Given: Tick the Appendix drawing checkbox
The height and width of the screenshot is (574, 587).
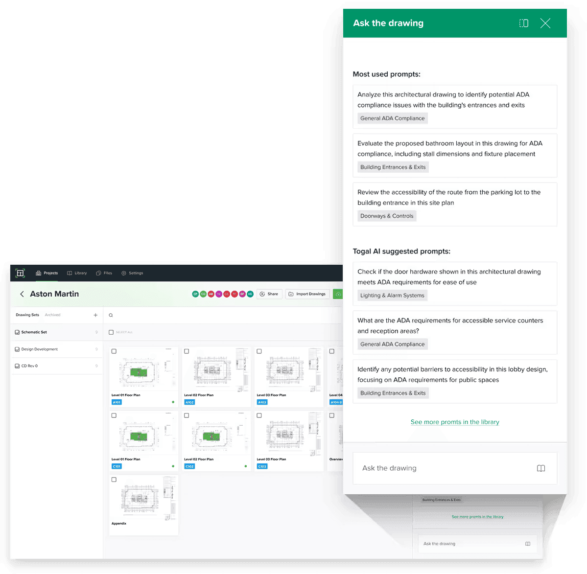Looking at the screenshot, I should [x=114, y=480].
